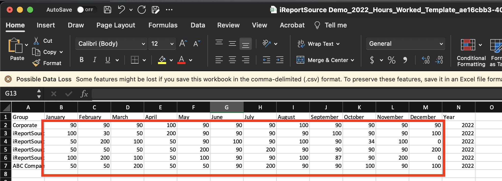Open the Review tab
502x181 pixels.
click(x=228, y=25)
